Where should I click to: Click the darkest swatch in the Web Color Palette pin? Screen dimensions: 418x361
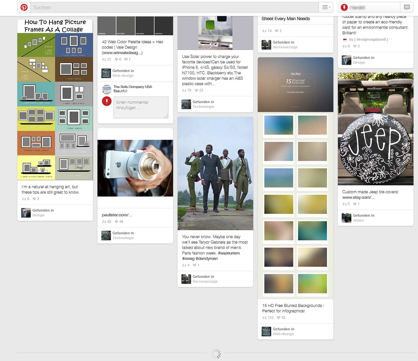tap(164, 25)
